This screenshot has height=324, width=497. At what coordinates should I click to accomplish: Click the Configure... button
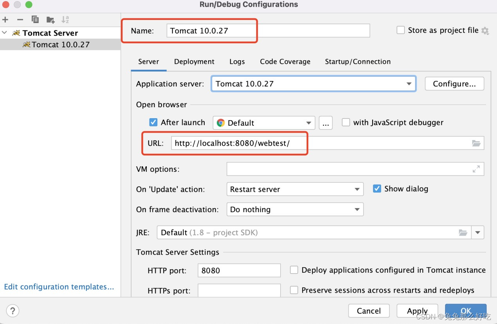click(x=454, y=84)
